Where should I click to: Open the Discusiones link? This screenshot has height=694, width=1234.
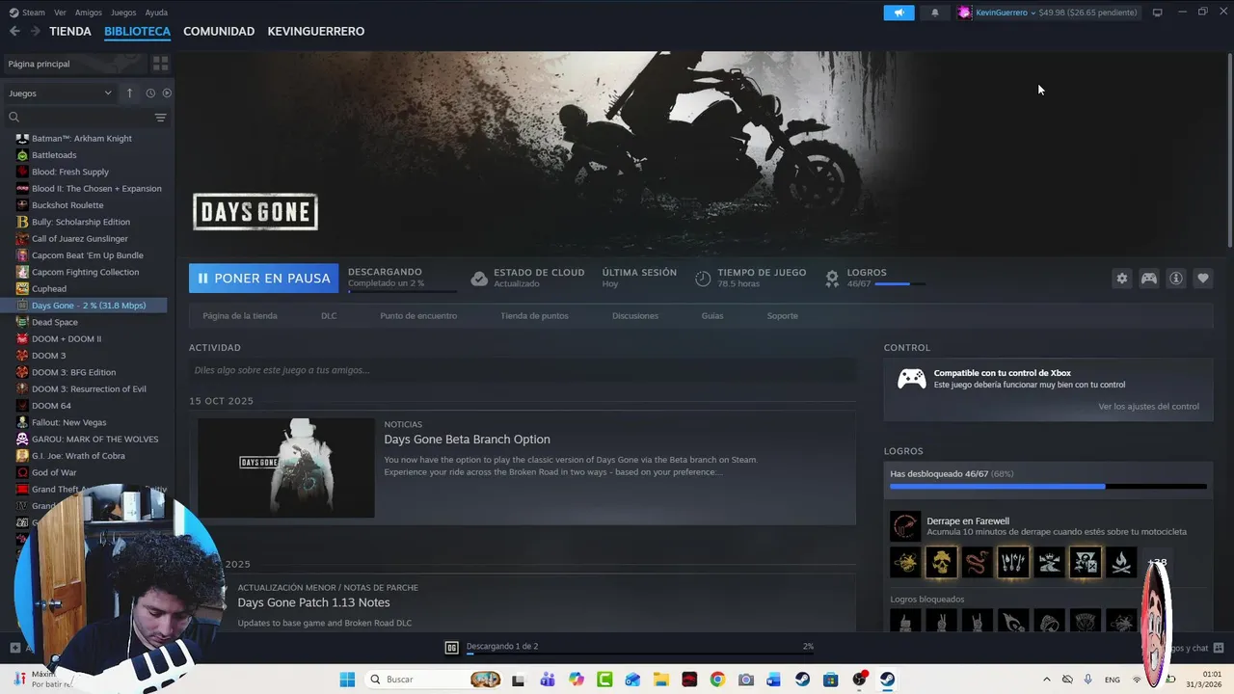pos(635,316)
